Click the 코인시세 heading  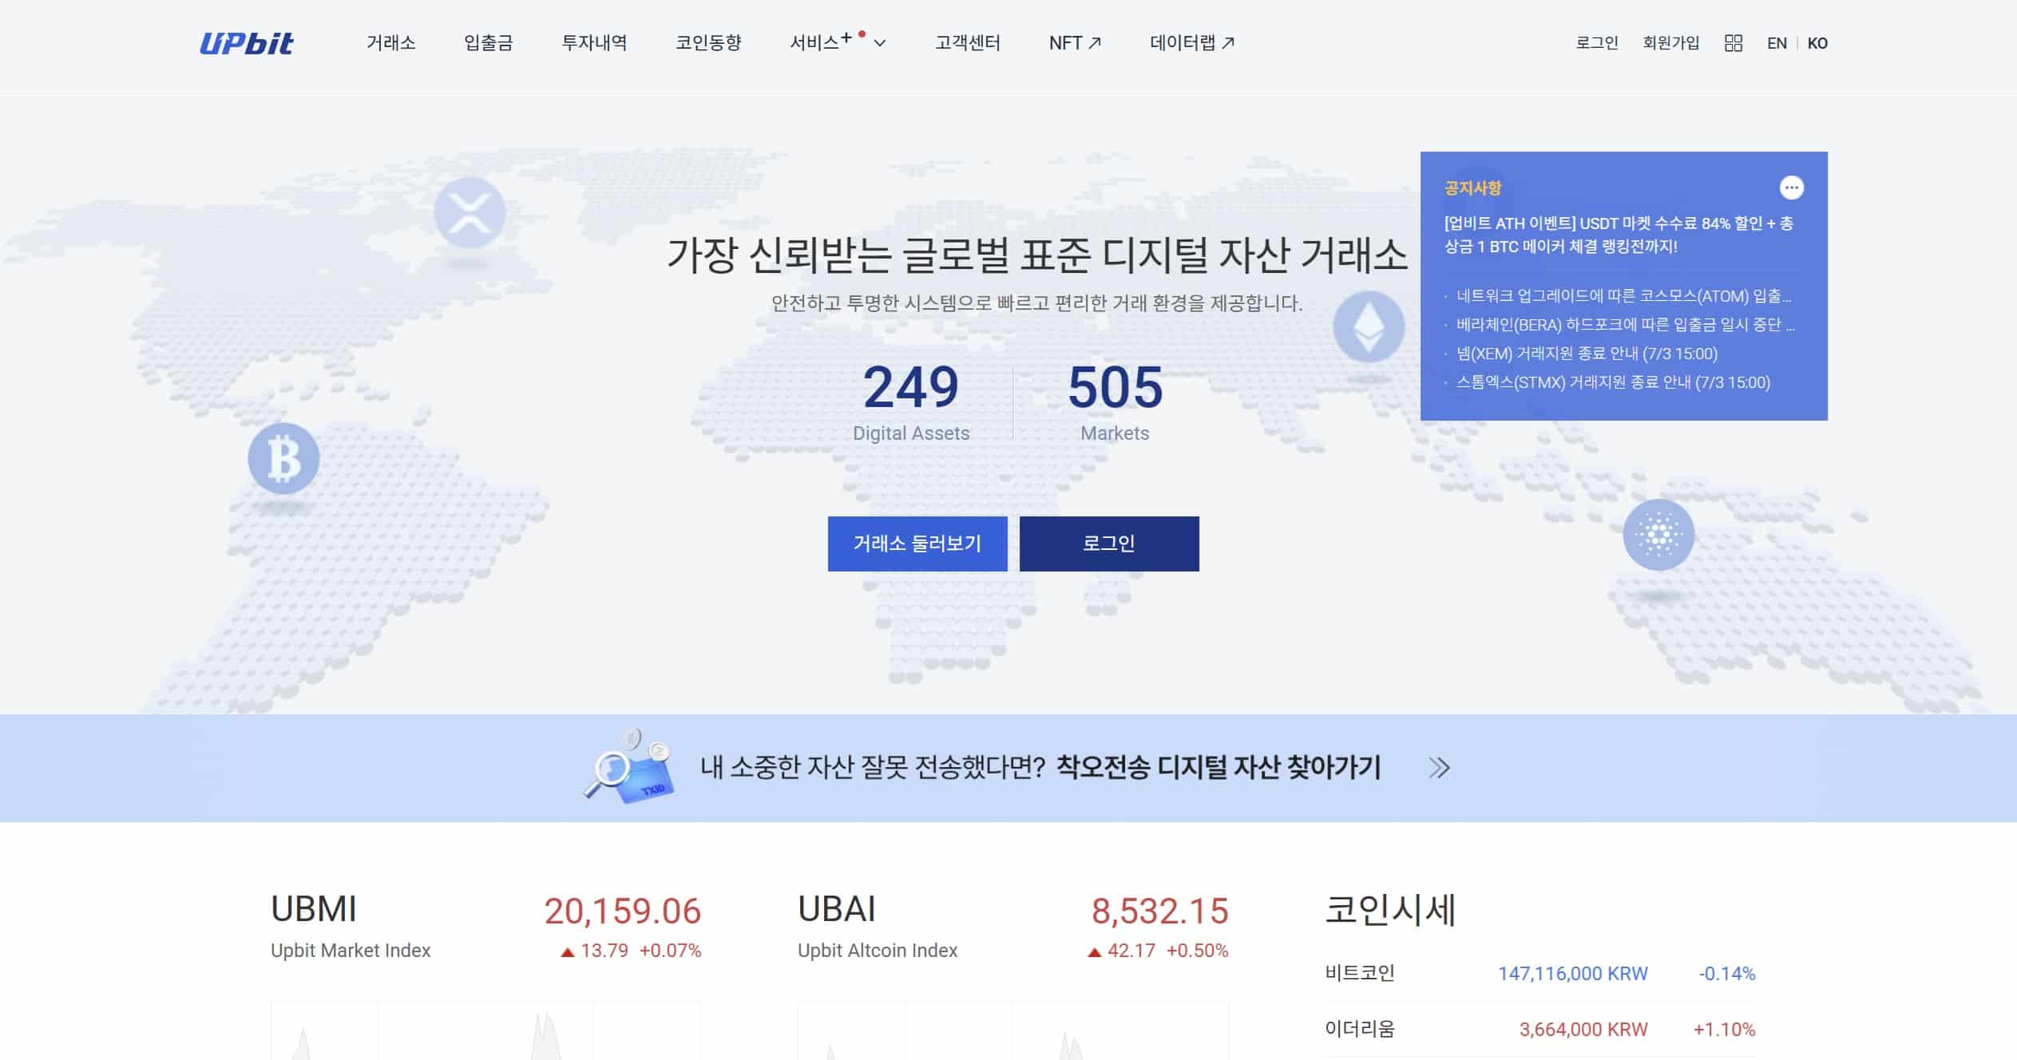[1390, 910]
